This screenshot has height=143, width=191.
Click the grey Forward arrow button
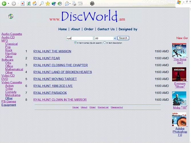pos(14,3)
